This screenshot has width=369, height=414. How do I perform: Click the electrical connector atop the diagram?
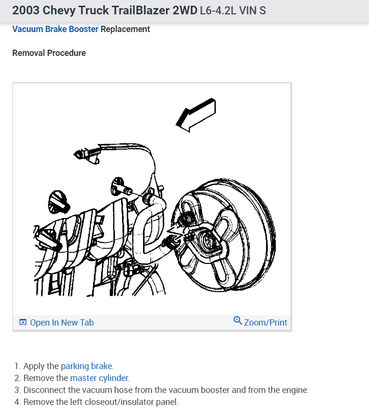(x=87, y=155)
